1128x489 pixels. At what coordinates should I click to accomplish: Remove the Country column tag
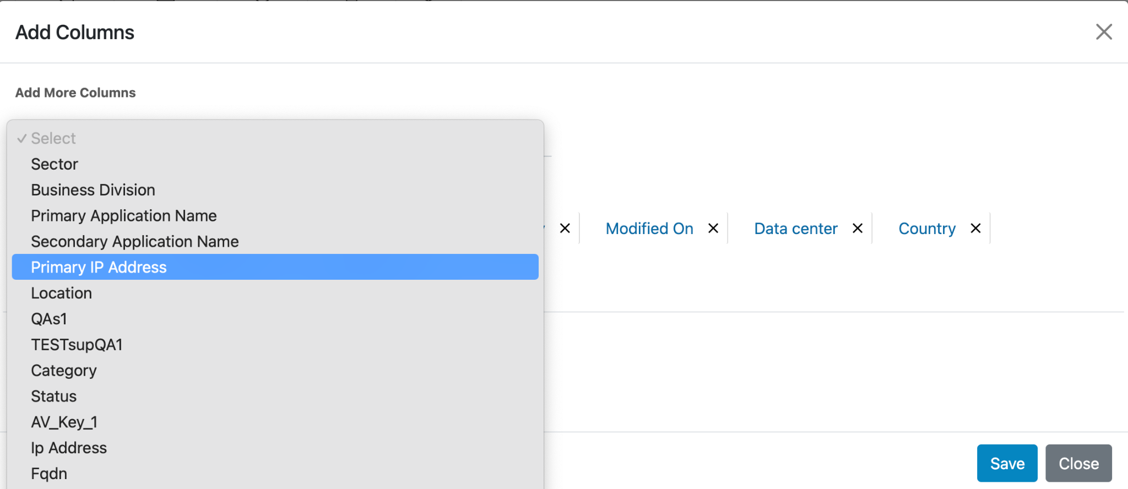975,228
